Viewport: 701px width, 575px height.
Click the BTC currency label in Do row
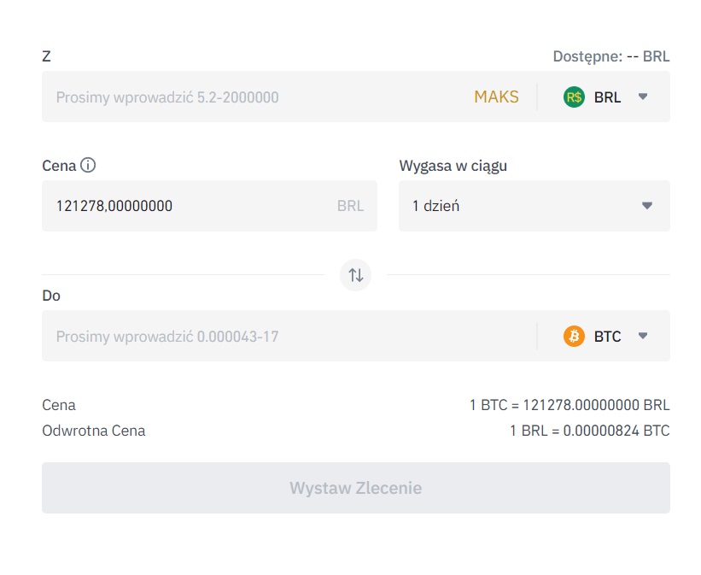(607, 337)
